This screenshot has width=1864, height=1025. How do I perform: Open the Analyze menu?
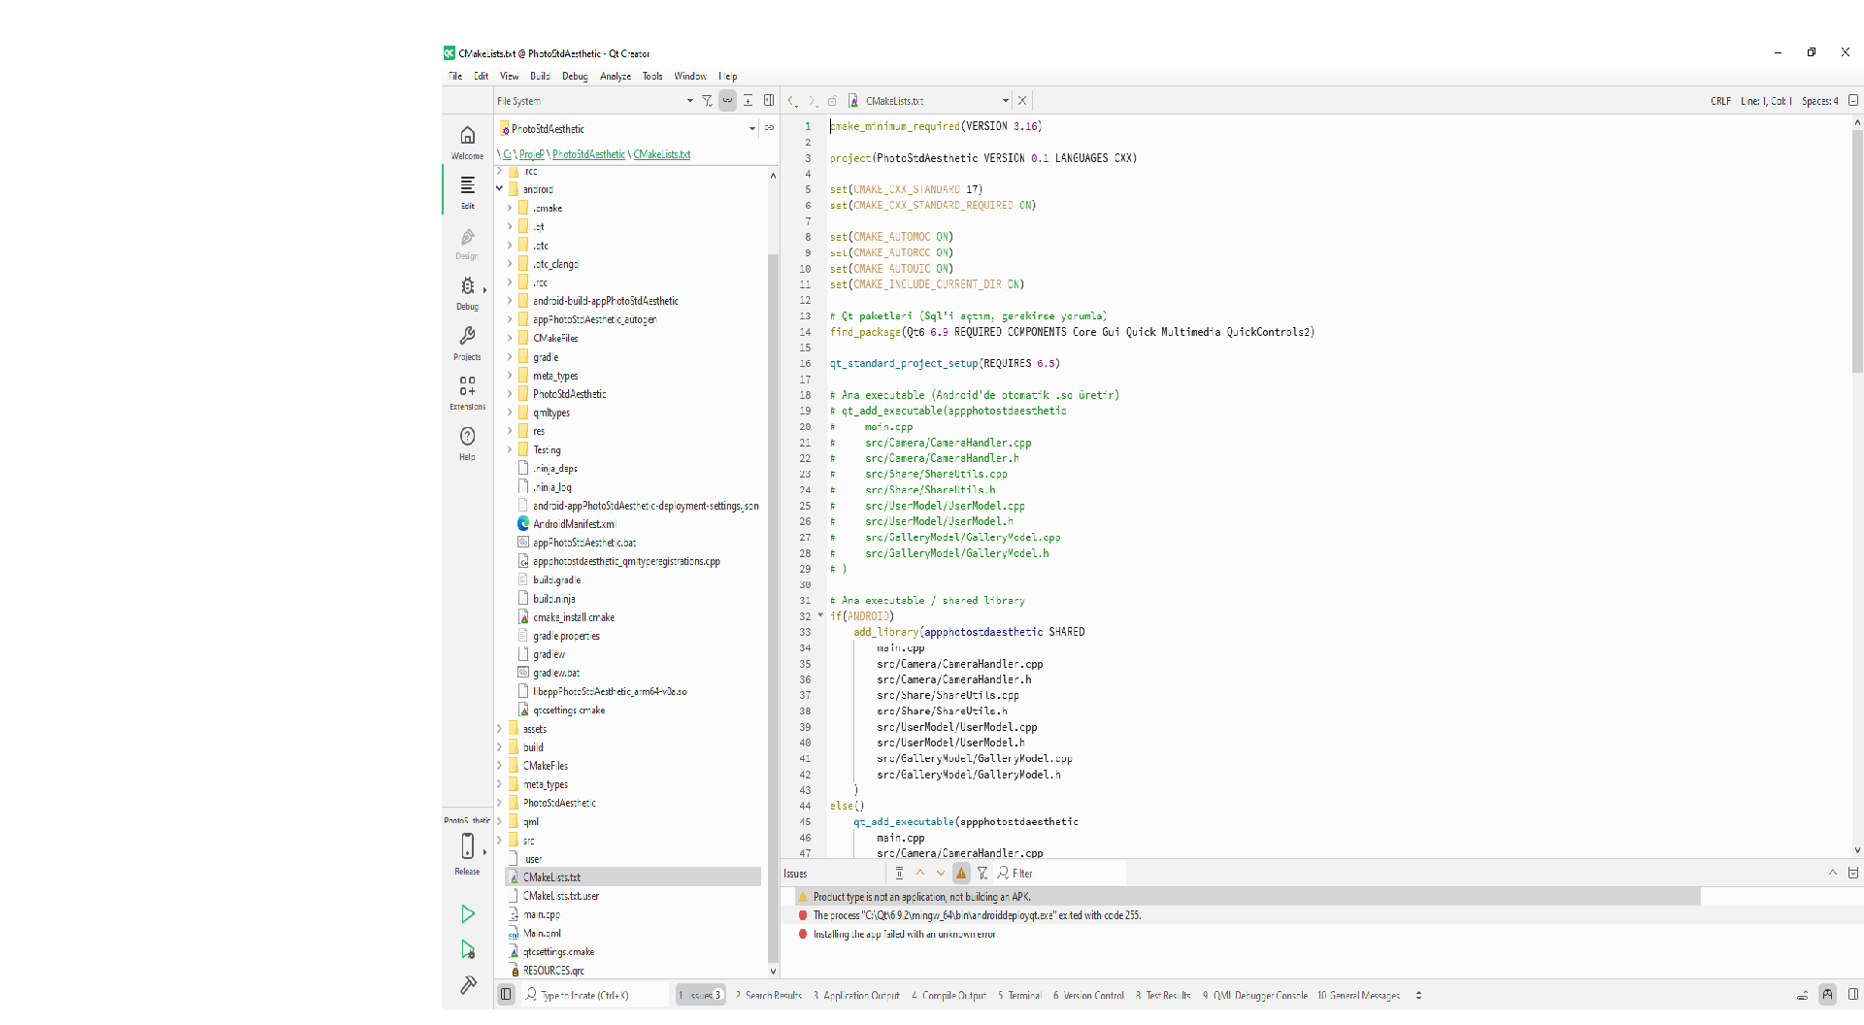click(616, 76)
